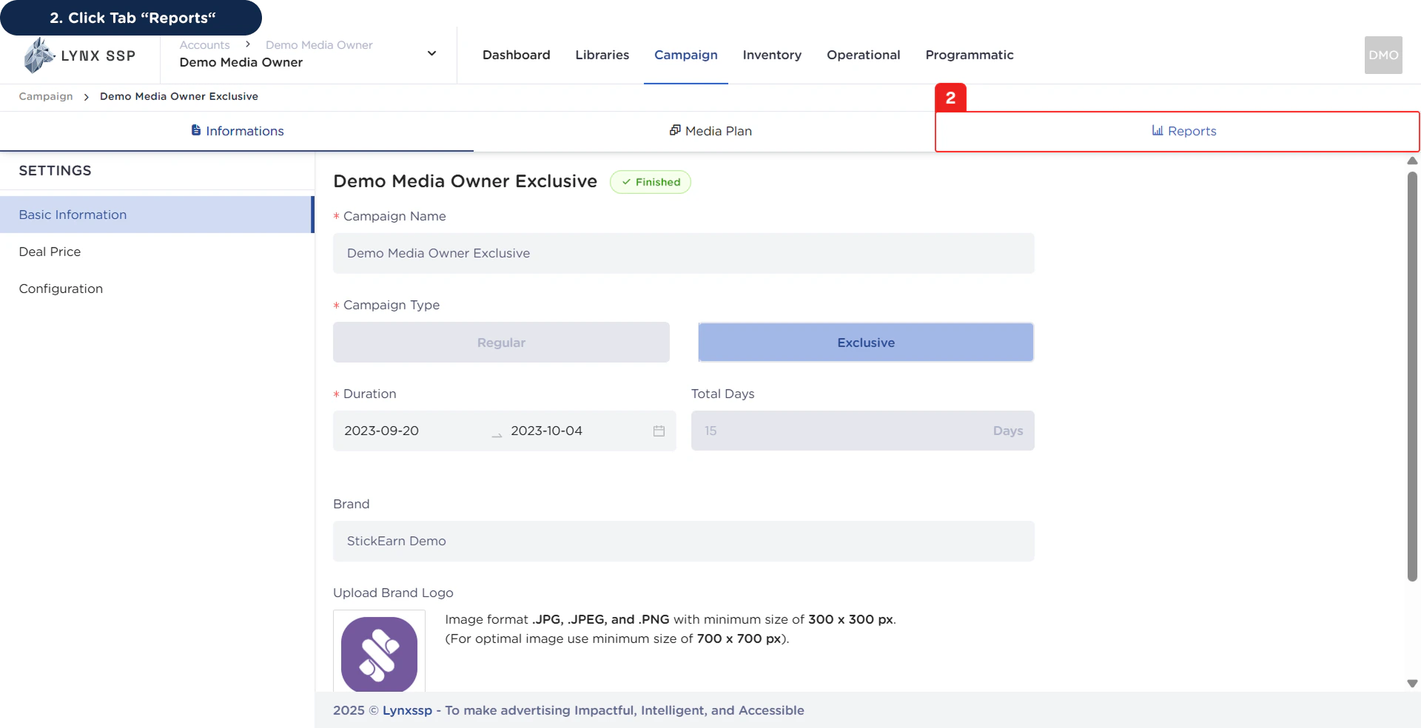The height and width of the screenshot is (728, 1421).
Task: Click the Media Plan export icon
Action: coord(676,130)
